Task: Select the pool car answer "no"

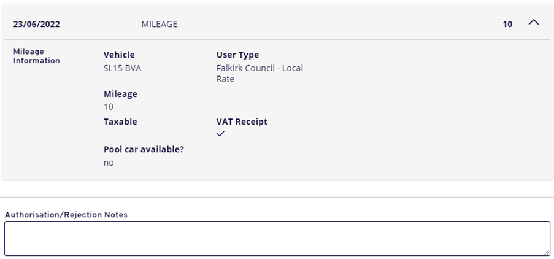Action: tap(109, 163)
